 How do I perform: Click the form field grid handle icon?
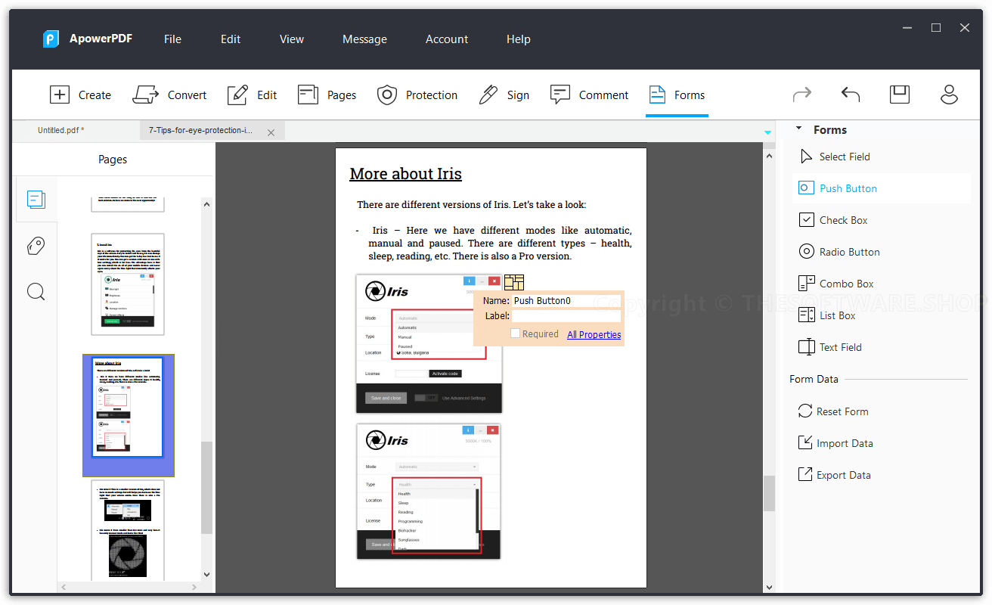pyautogui.click(x=514, y=282)
